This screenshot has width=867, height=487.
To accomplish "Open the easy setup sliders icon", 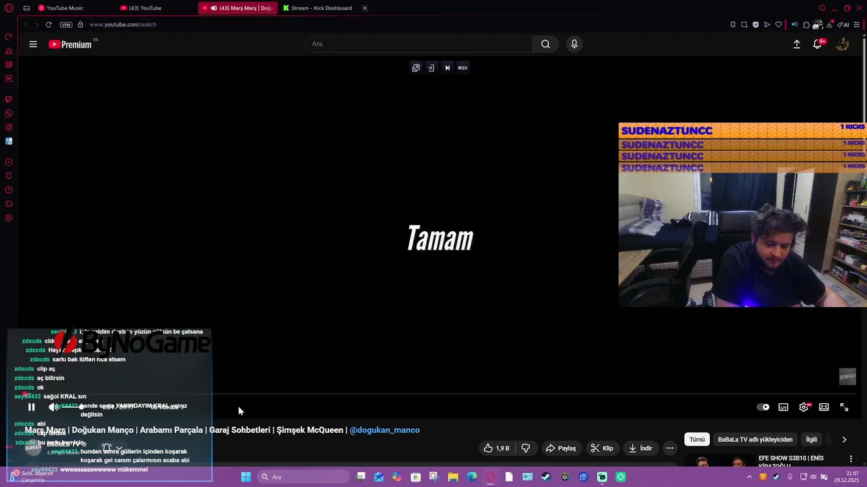I will [x=857, y=24].
